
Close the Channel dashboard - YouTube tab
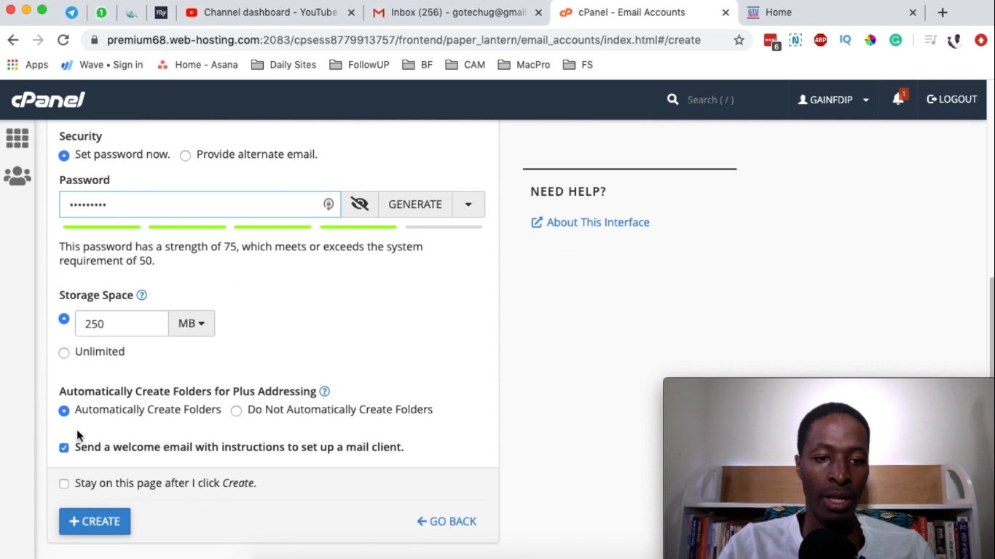point(350,12)
